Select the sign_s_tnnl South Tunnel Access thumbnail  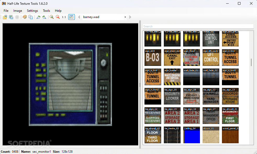(x=153, y=77)
